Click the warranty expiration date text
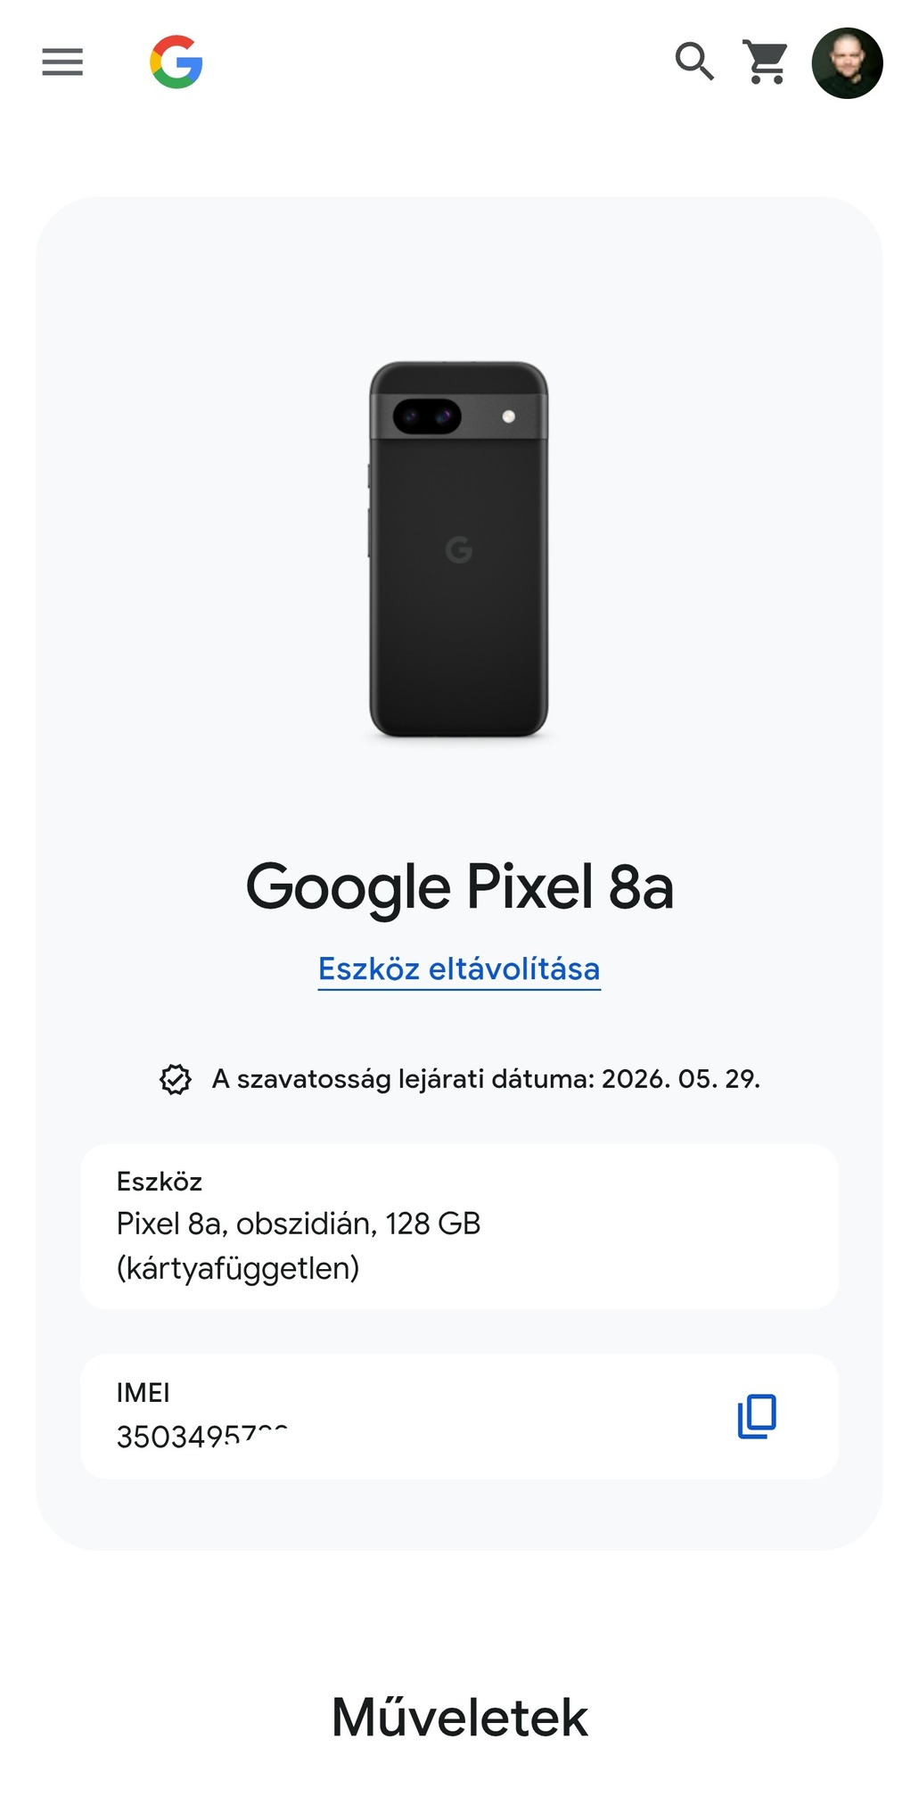Screen dimensions: 919x1813 coord(486,1079)
